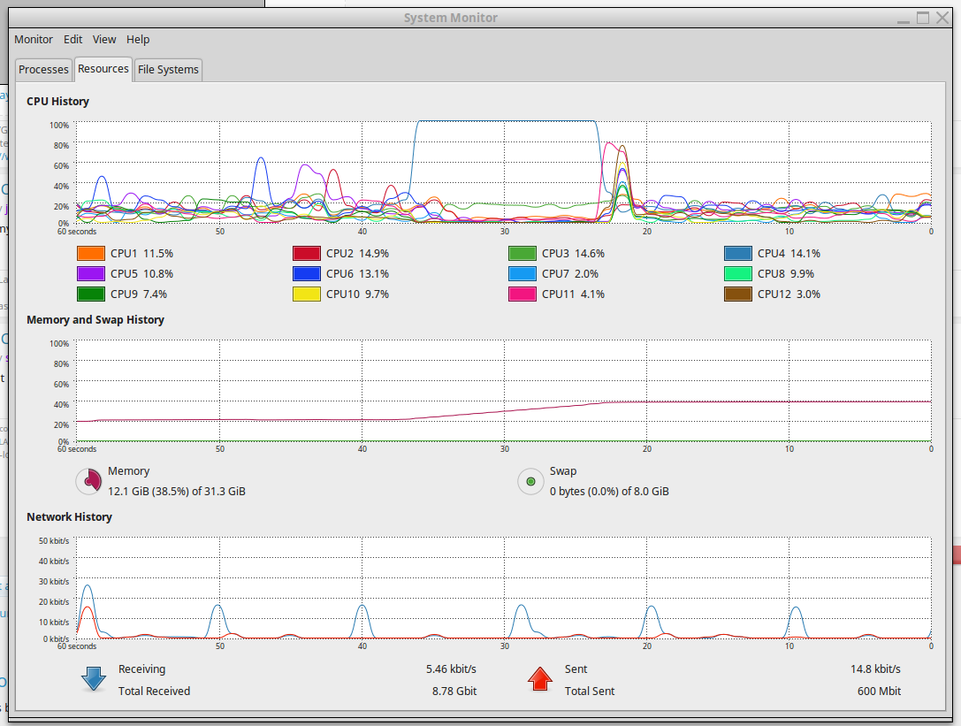The width and height of the screenshot is (961, 726).
Task: Click the CPU4 14.1% label
Action: coord(789,253)
